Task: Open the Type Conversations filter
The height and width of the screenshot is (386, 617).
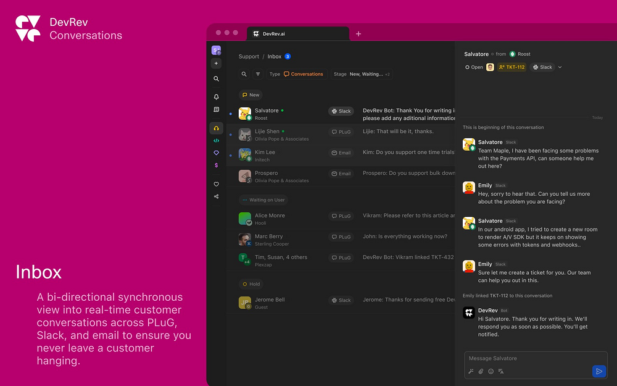Action: [297, 74]
